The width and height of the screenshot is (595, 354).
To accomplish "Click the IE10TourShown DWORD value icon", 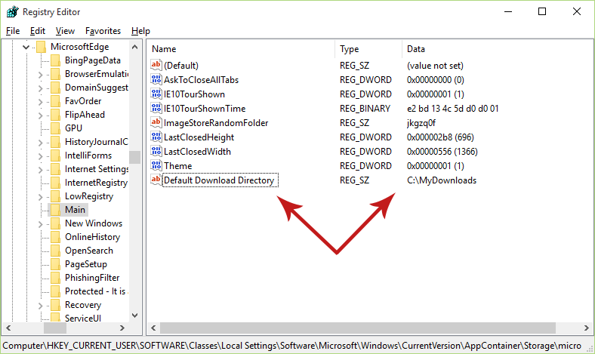I will point(156,94).
